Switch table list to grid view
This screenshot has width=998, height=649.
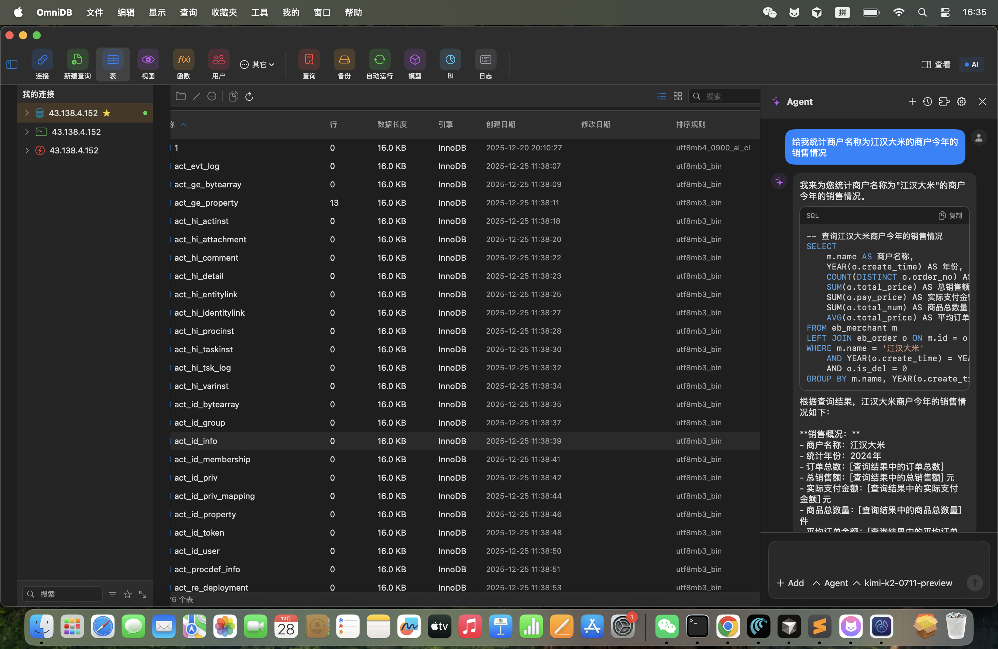point(678,96)
